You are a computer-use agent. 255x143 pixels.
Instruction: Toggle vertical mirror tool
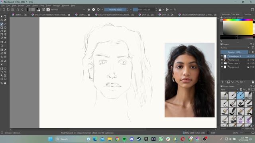click(167, 10)
